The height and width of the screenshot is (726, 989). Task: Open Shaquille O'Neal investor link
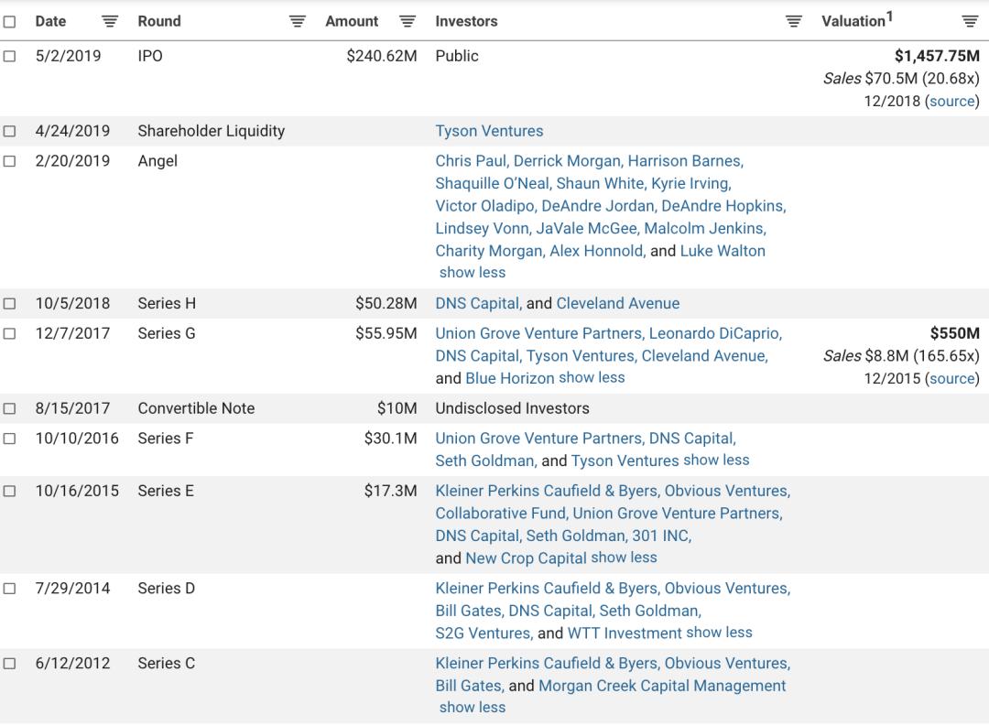click(x=492, y=183)
